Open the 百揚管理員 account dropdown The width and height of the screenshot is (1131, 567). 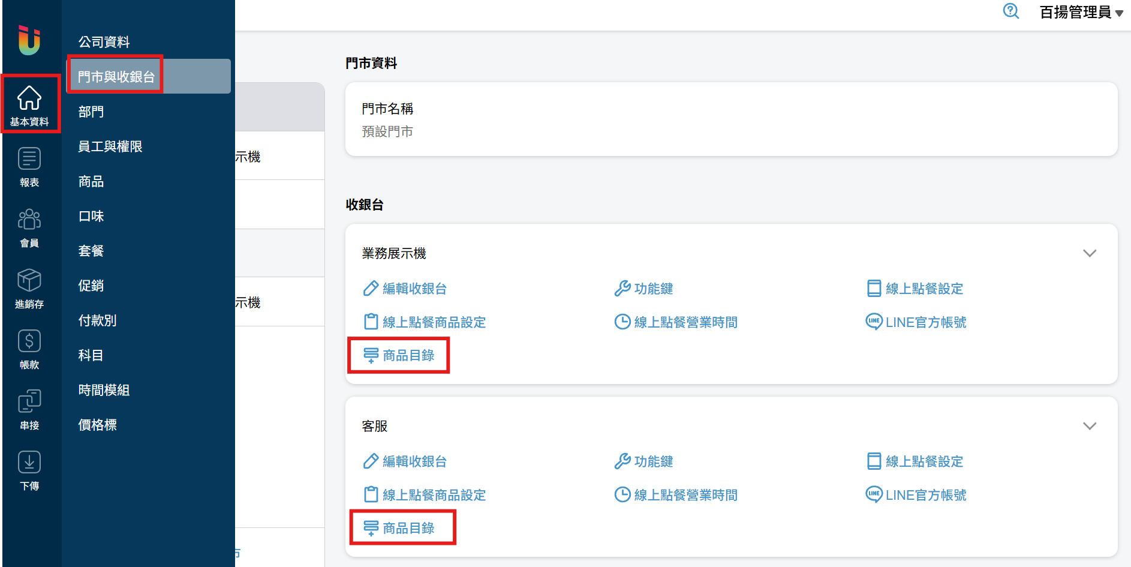click(1081, 13)
